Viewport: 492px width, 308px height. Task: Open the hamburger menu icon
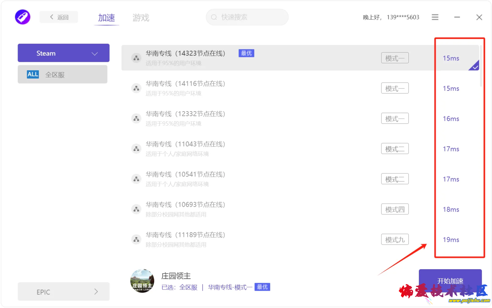coord(435,17)
